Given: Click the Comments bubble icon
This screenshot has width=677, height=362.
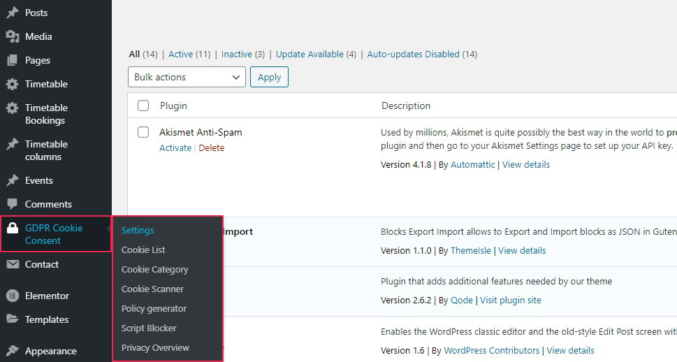Looking at the screenshot, I should click(x=13, y=204).
